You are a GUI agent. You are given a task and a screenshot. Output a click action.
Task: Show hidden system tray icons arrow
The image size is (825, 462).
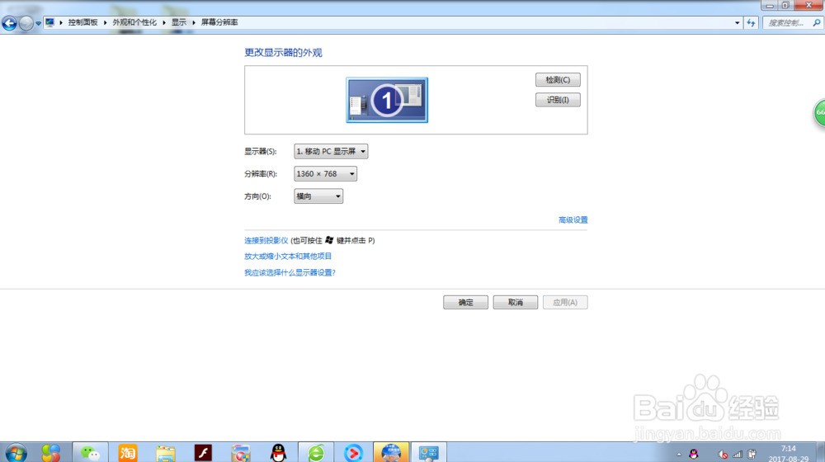click(x=679, y=454)
